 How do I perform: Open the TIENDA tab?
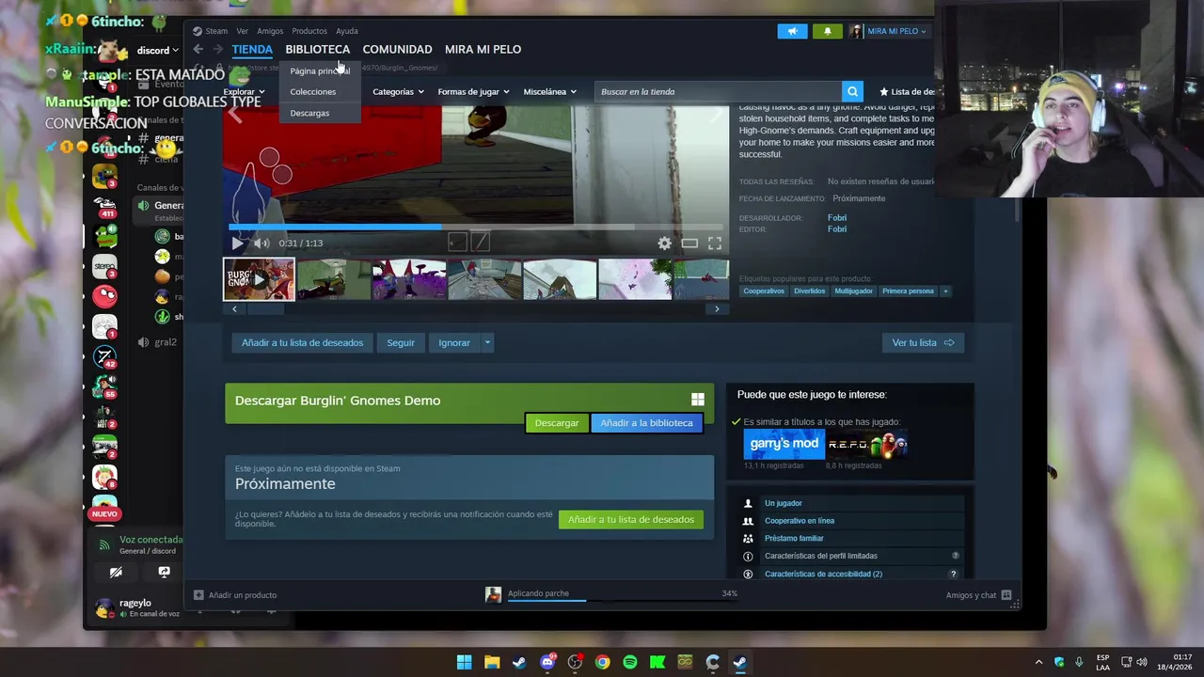point(252,49)
